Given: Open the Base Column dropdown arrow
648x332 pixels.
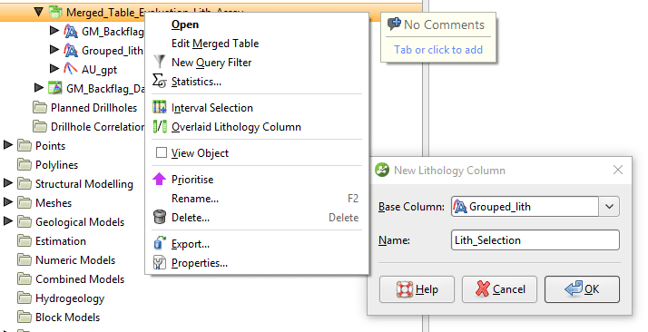Looking at the screenshot, I should click(609, 207).
